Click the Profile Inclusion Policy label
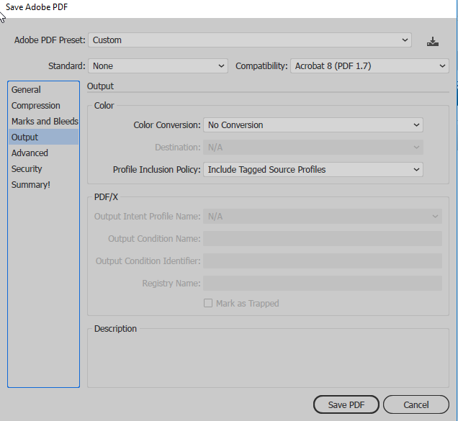Viewport: 458px width, 421px height. pyautogui.click(x=157, y=170)
